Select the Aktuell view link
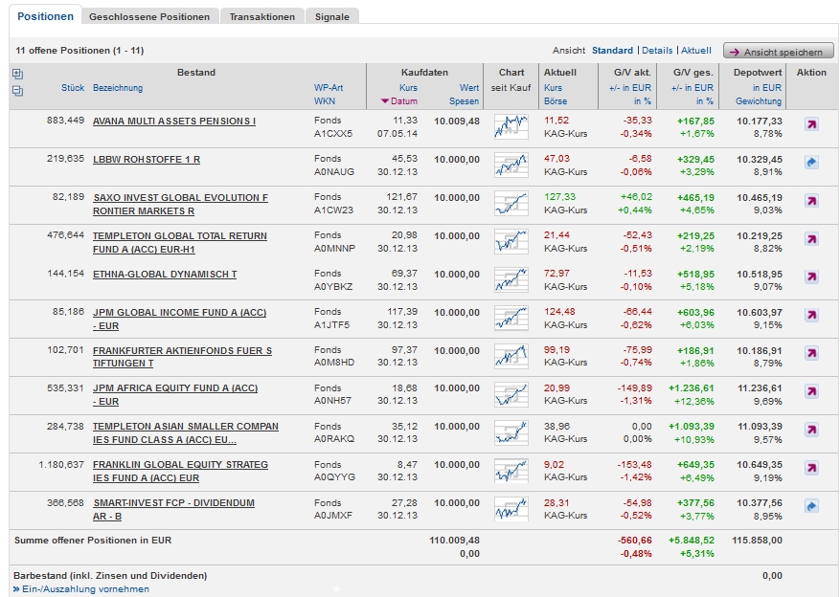Image resolution: width=840 pixels, height=597 pixels. [696, 51]
